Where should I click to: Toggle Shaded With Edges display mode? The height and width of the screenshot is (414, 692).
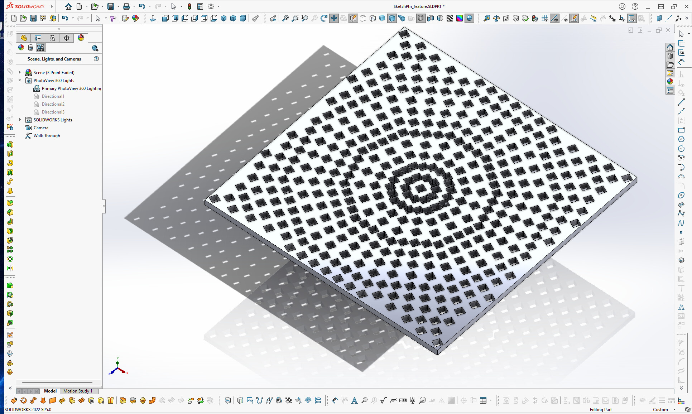(x=392, y=18)
